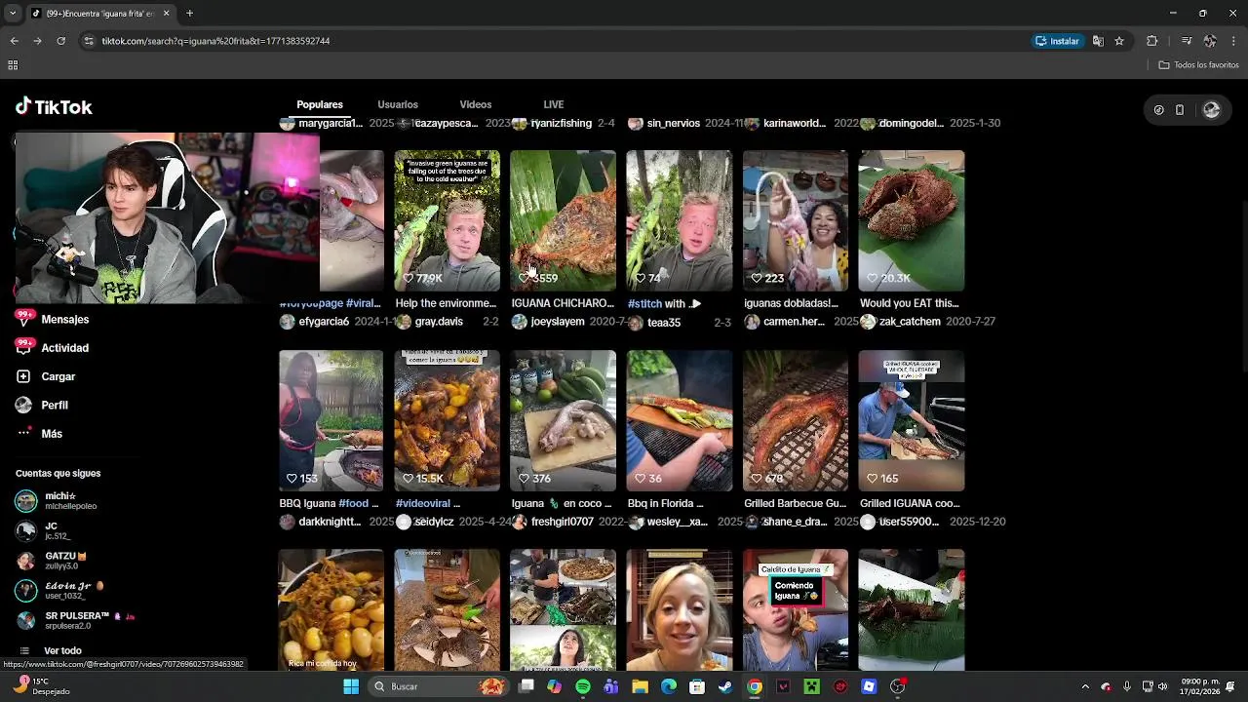
Task: Click the TikTok logo
Action: click(54, 107)
